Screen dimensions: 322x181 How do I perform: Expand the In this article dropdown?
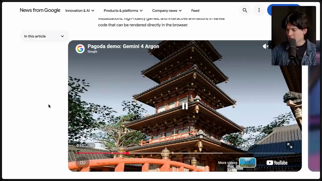tap(44, 36)
